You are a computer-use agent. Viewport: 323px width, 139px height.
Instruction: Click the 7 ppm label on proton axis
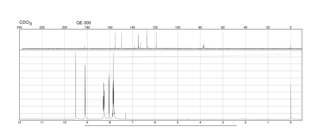point(132,122)
